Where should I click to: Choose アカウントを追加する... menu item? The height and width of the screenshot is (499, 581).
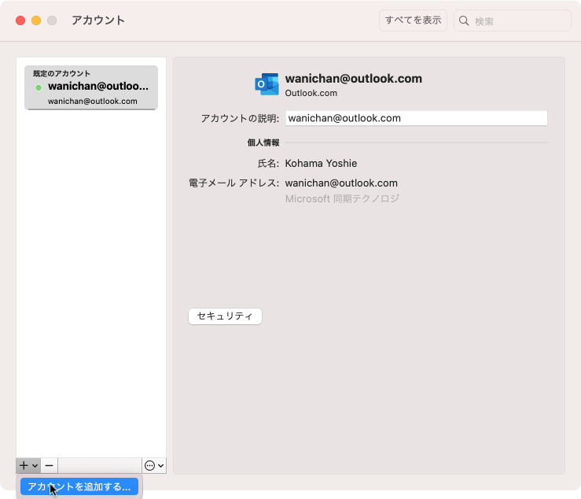pyautogui.click(x=79, y=486)
